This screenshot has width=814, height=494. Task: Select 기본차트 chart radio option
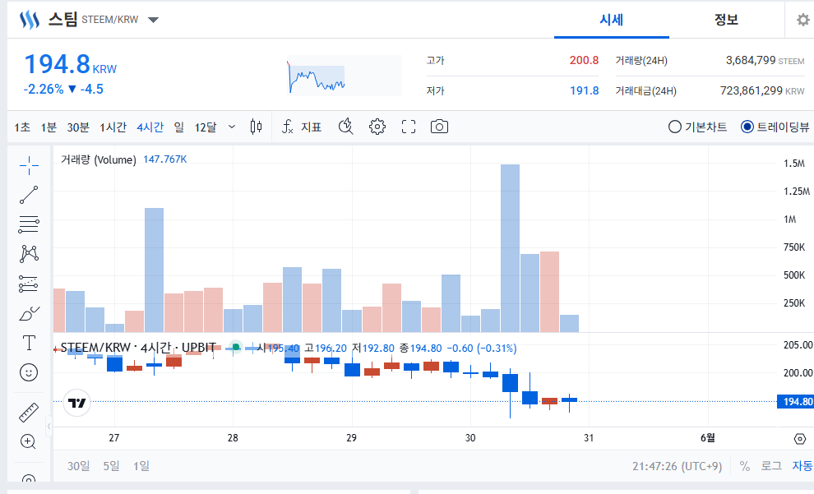698,127
